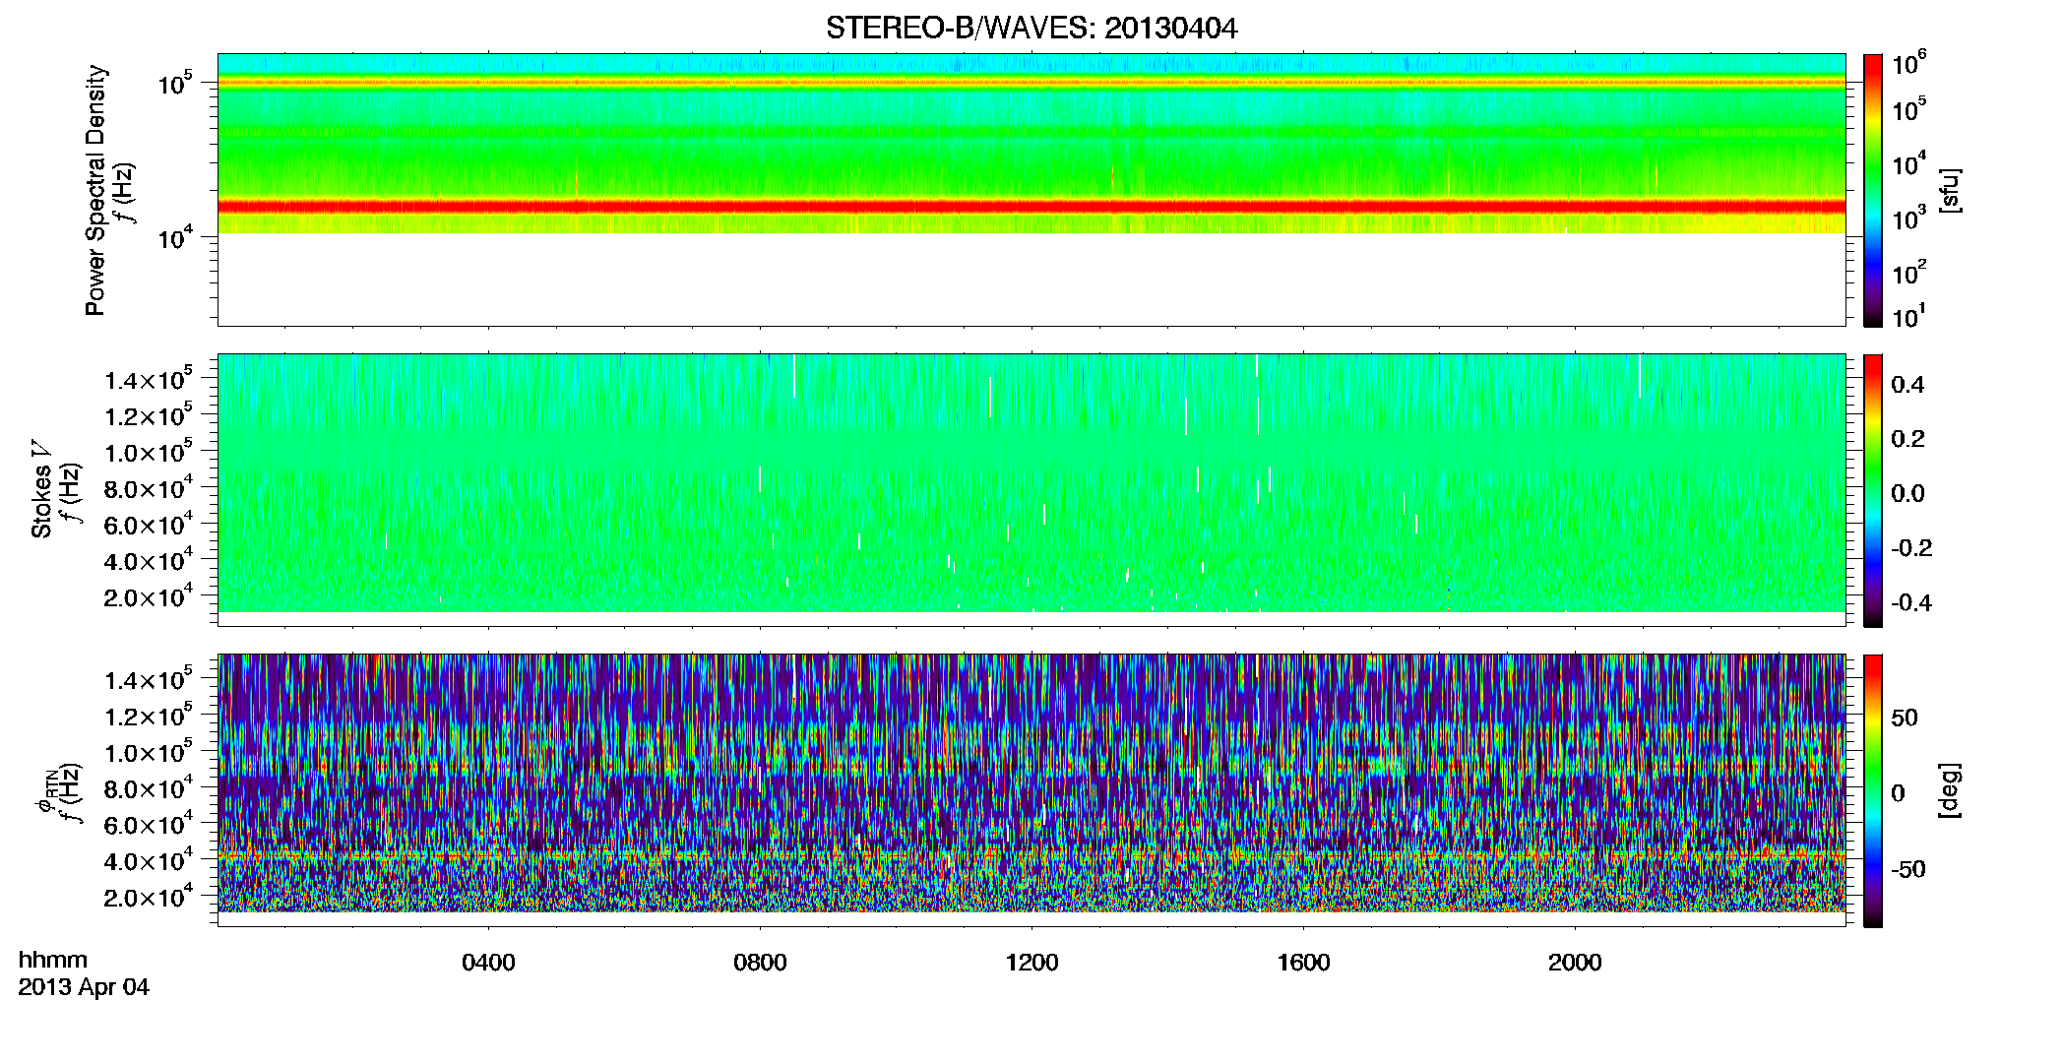Click the time tick label 1200
The width and height of the screenshot is (2063, 1063).
click(1031, 963)
